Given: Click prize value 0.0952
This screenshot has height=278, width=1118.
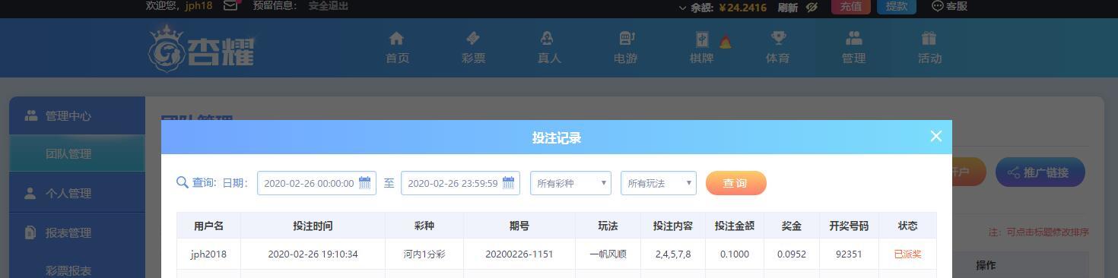Looking at the screenshot, I should (791, 254).
